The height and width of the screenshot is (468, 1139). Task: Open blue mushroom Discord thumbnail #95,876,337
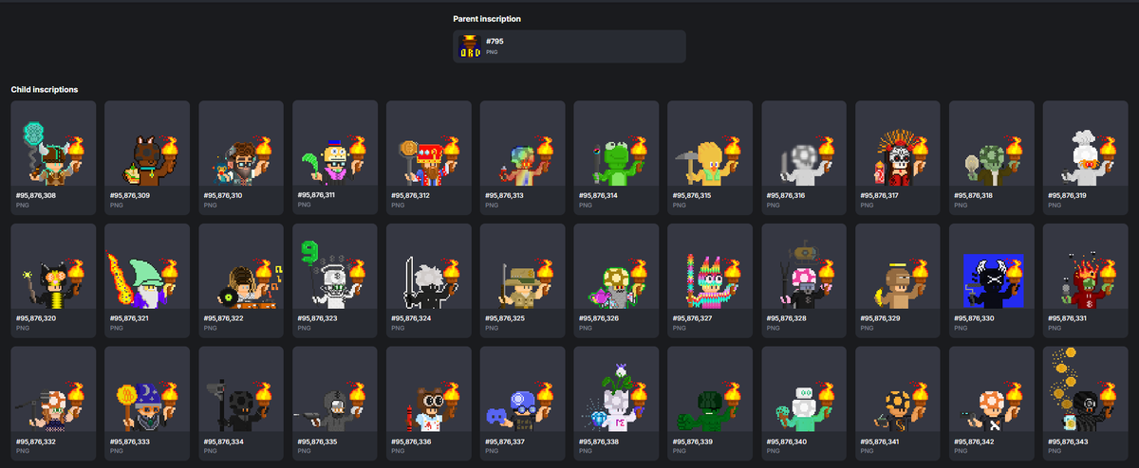pyautogui.click(x=523, y=389)
